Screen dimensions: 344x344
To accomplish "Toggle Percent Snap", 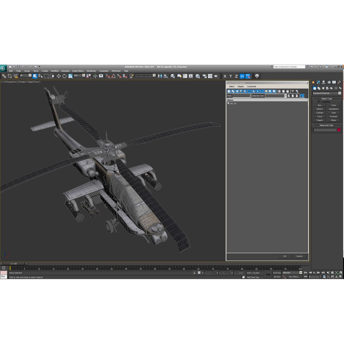I will (119, 76).
